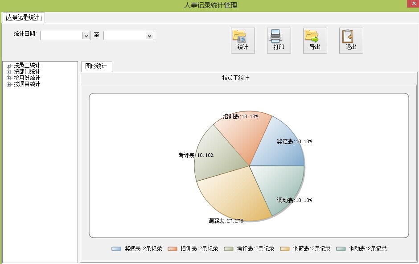This screenshot has width=419, height=264.
Task: Switch to the 人事记录统计 tab
Action: point(23,17)
